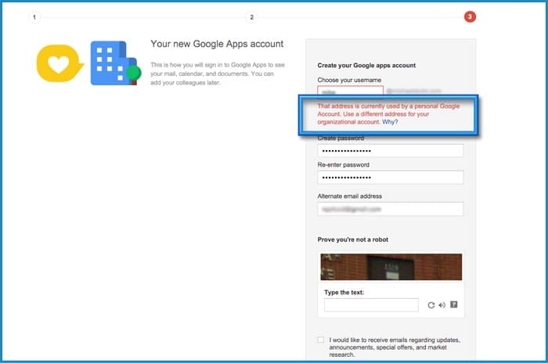Click the CAPTCHA street number image
The height and width of the screenshot is (363, 548).
391,267
